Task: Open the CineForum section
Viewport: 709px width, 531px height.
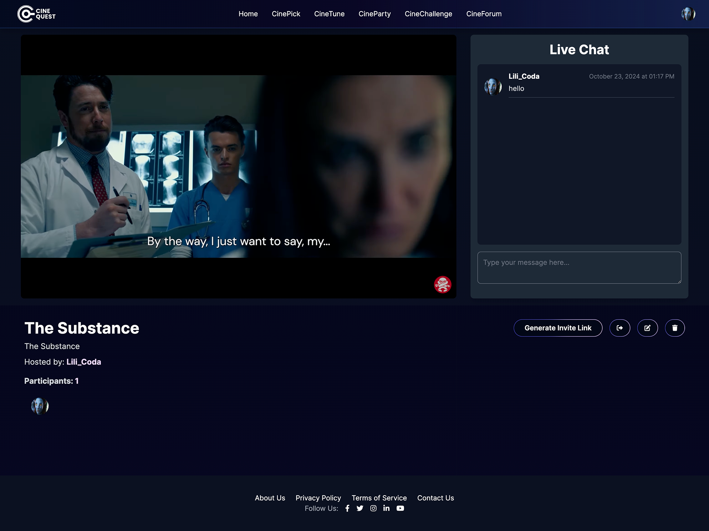Action: 484,14
